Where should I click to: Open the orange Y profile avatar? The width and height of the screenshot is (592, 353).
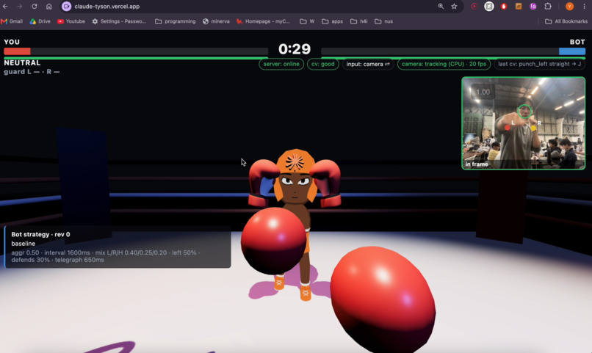click(x=570, y=7)
